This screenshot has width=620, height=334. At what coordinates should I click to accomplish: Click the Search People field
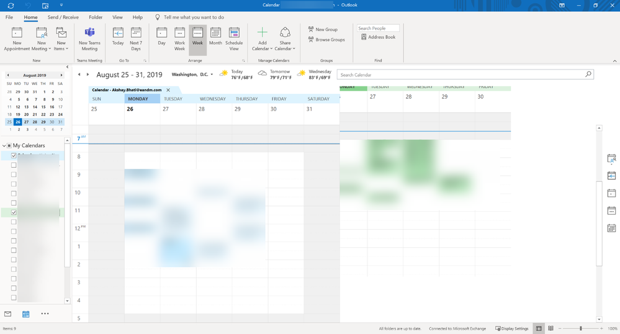tap(378, 28)
